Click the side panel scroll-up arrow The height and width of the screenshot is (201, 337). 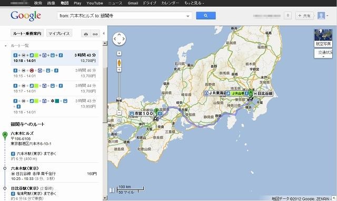pyautogui.click(x=105, y=43)
